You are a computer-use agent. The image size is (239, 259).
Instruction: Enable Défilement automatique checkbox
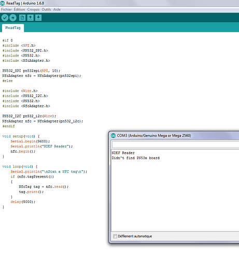pyautogui.click(x=115, y=236)
